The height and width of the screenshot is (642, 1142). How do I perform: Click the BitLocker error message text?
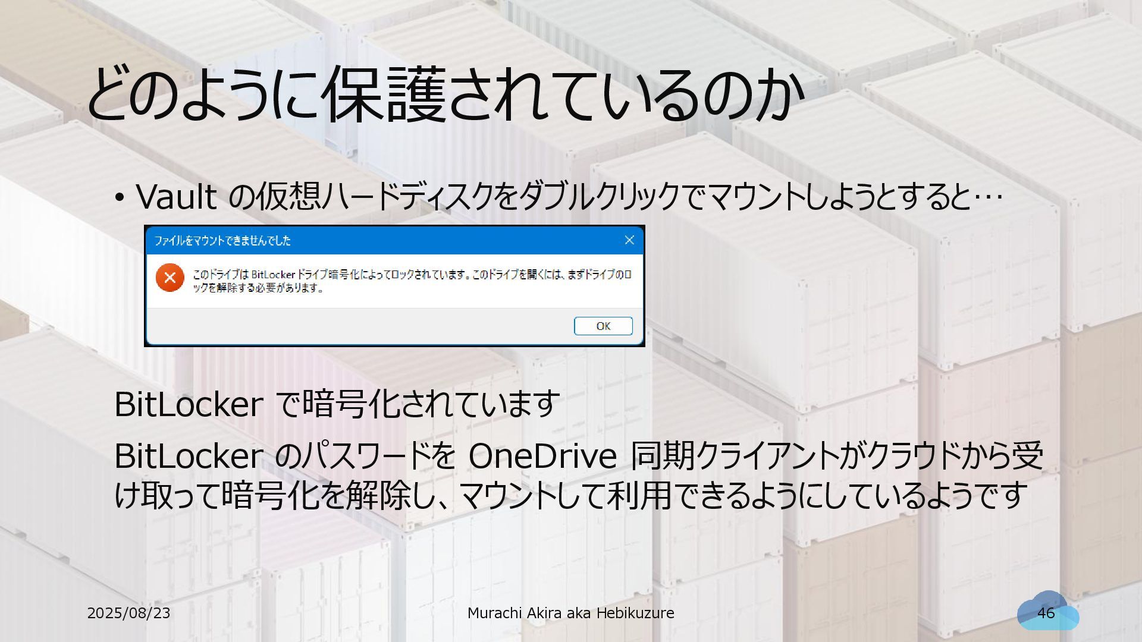tap(412, 281)
